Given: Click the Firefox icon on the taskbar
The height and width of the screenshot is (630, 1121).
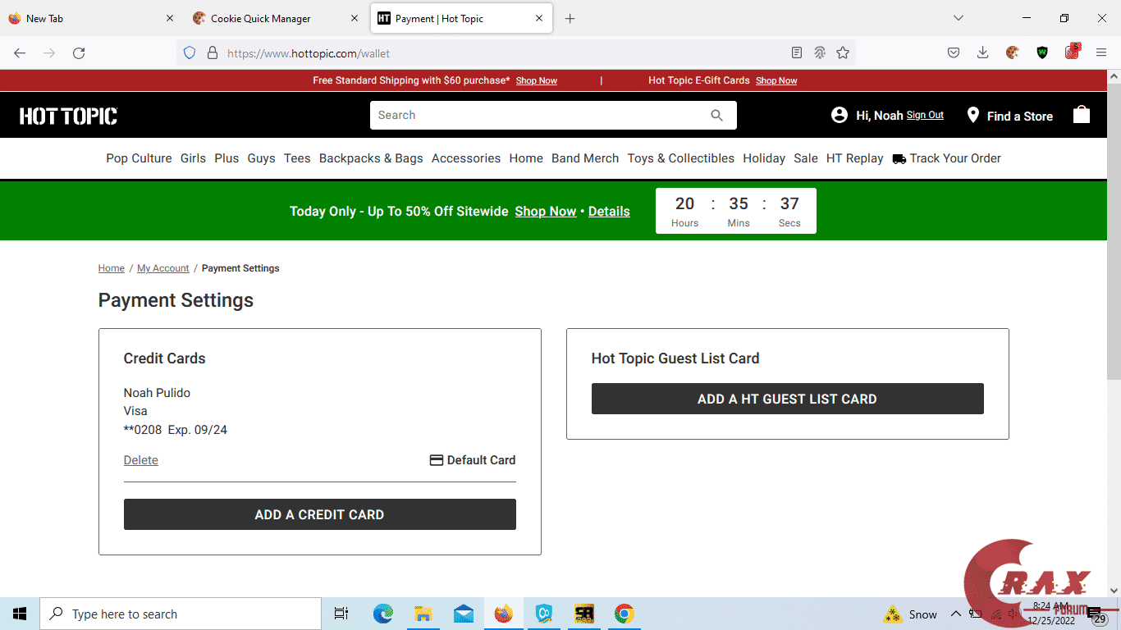Looking at the screenshot, I should coord(504,614).
